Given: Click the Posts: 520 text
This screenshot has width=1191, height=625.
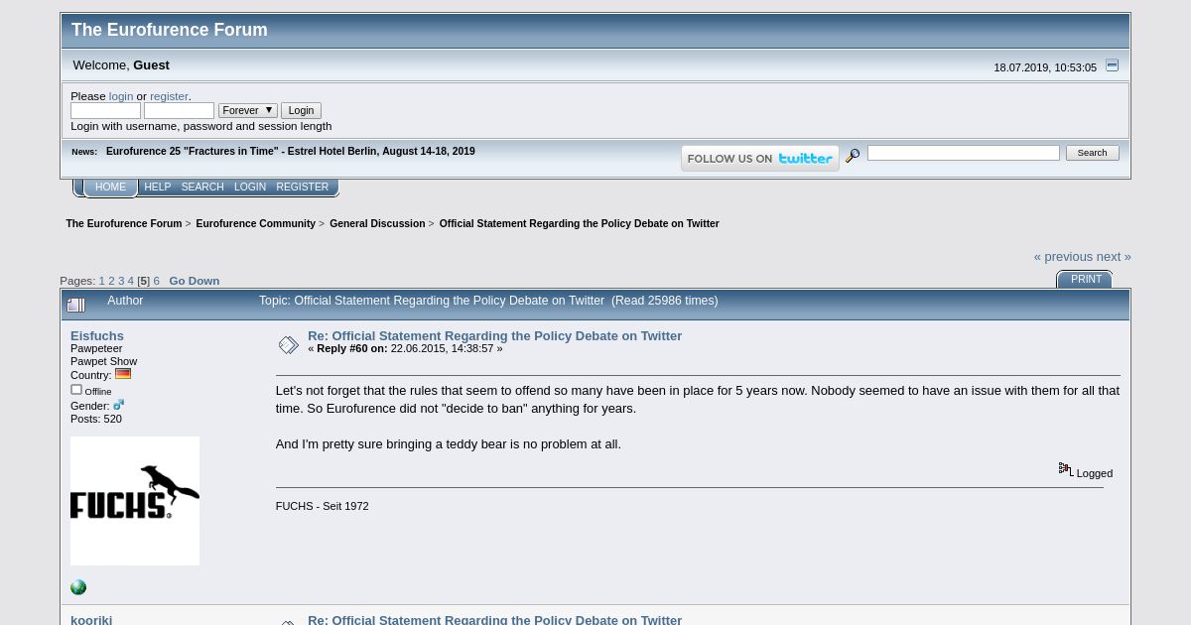Looking at the screenshot, I should (x=96, y=419).
